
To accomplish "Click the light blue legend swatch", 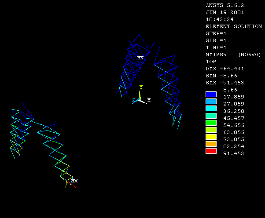I will (x=211, y=101).
